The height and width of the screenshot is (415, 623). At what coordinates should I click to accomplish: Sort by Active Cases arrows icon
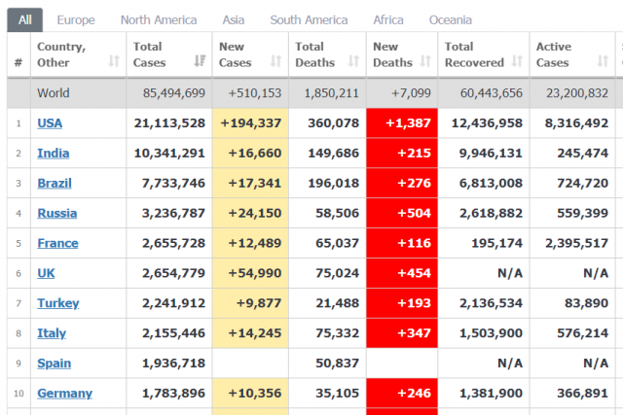[x=603, y=61]
